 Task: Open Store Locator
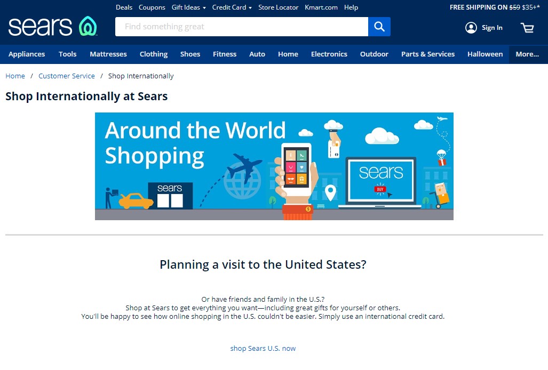(278, 7)
